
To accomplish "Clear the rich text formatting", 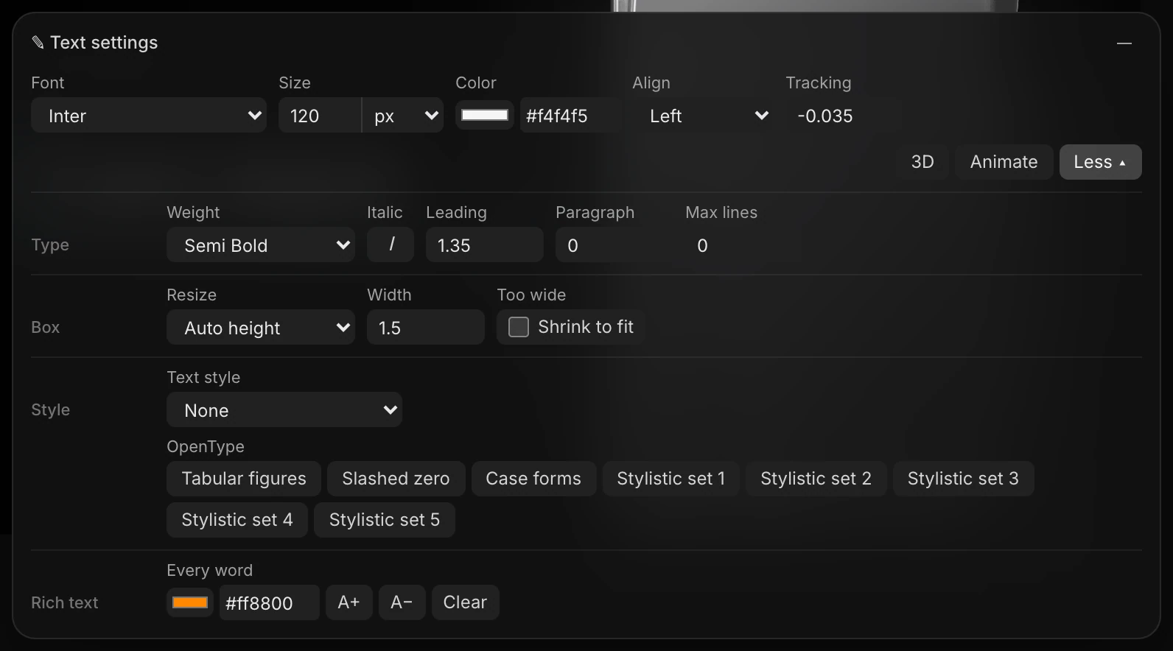I will tap(465, 602).
